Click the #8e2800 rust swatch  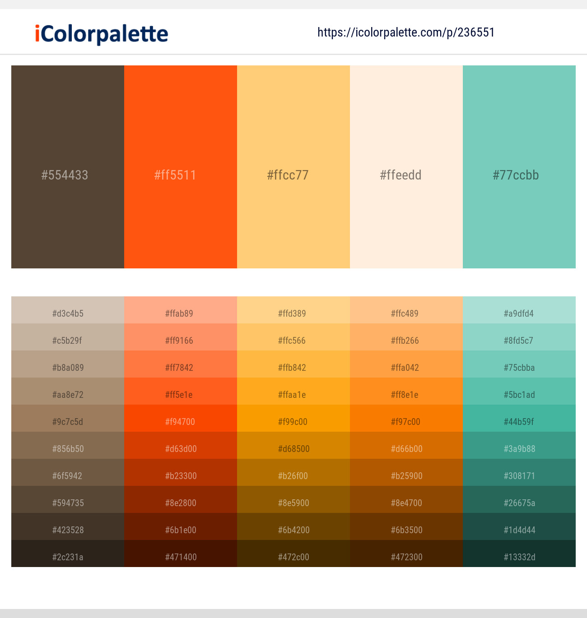(x=180, y=503)
